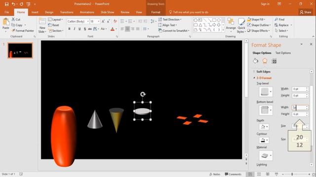Click Find in Editing group
Image resolution: width=316 pixels, height=177 pixels.
click(x=279, y=20)
